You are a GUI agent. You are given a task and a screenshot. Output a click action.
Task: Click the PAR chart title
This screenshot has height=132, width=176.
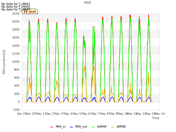click(87, 3)
